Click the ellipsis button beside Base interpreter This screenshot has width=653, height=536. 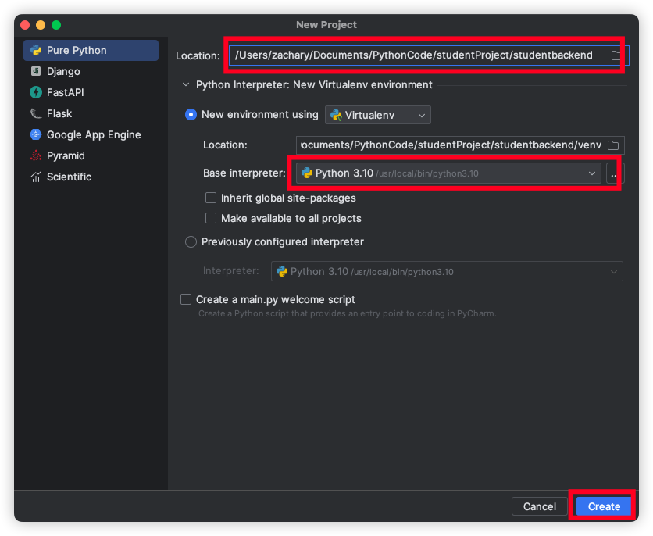[614, 173]
